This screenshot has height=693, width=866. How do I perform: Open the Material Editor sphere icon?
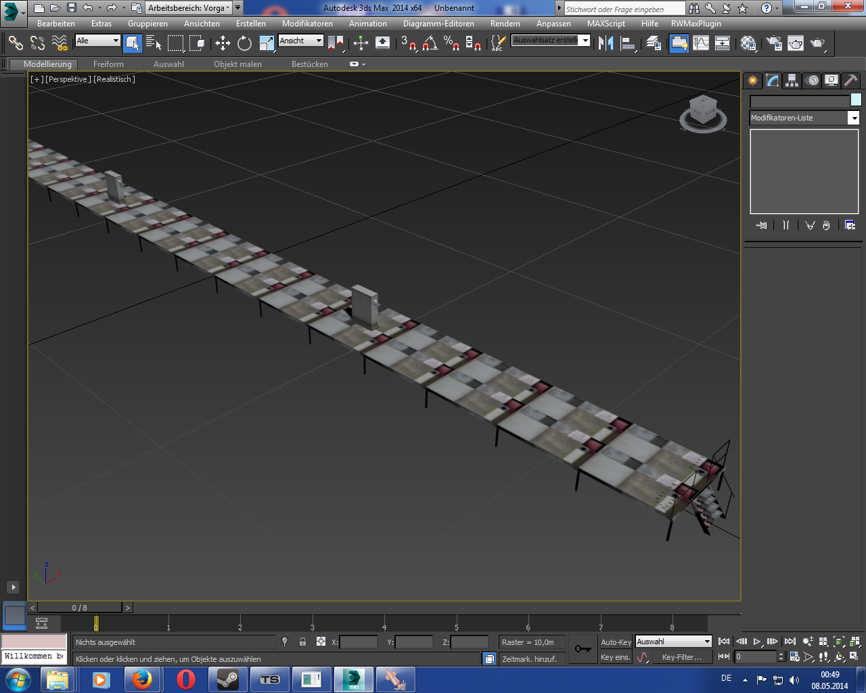click(748, 43)
